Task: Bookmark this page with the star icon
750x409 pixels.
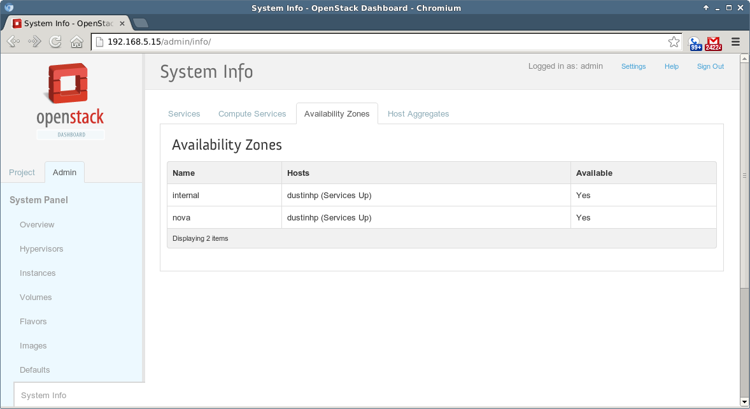Action: (674, 42)
